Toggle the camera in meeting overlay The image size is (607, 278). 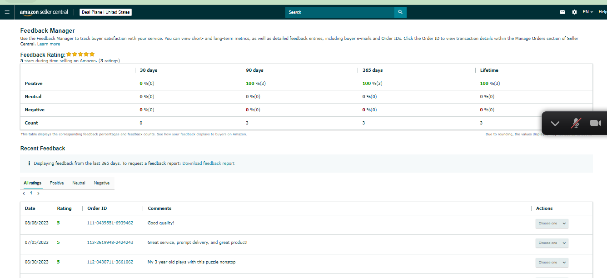pos(596,123)
